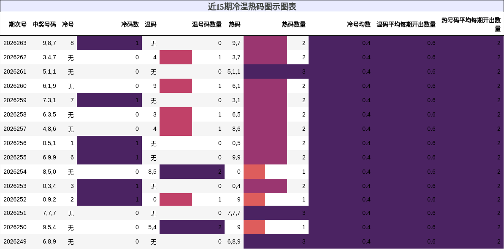Select the 温号码数量 column header

pos(207,24)
